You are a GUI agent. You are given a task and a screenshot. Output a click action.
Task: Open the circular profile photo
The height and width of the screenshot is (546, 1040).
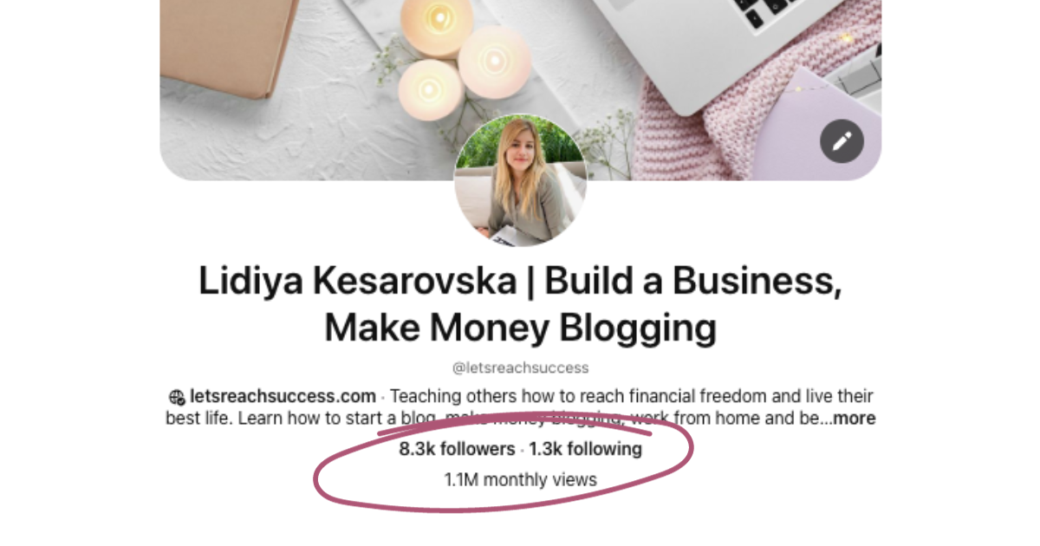[x=520, y=180]
